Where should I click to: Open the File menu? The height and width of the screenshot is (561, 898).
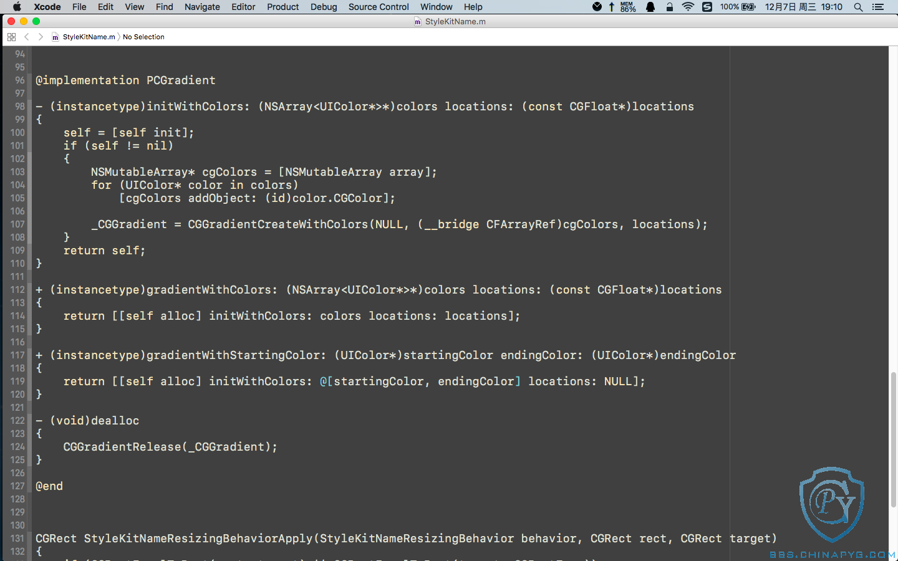[79, 7]
